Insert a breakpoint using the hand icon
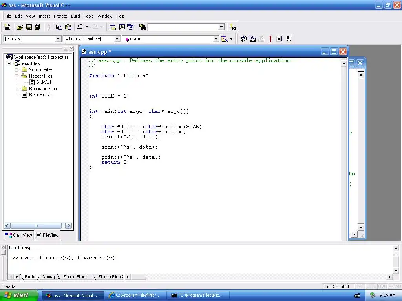402x301 pixels. (x=289, y=39)
